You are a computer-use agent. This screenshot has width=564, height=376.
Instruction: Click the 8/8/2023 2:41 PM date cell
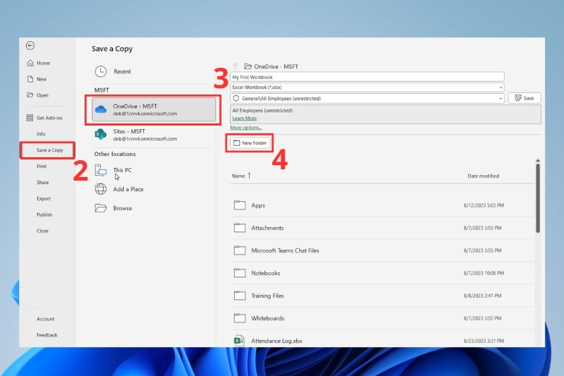tap(482, 296)
